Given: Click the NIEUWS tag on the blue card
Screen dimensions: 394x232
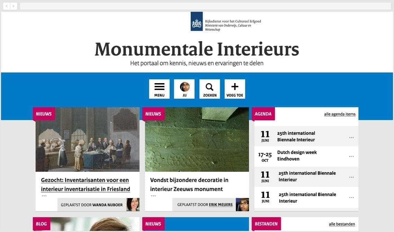Looking at the screenshot, I should 153,224.
